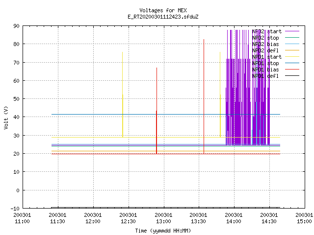The width and height of the screenshot is (314, 235).
Task: Click the green line sample for NPD2 stop
Action: [292, 37]
